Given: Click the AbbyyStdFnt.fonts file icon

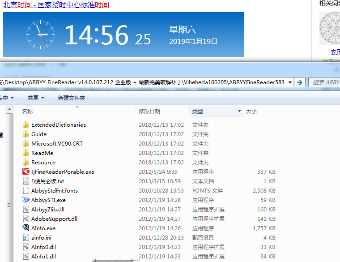Looking at the screenshot, I should [26, 190].
